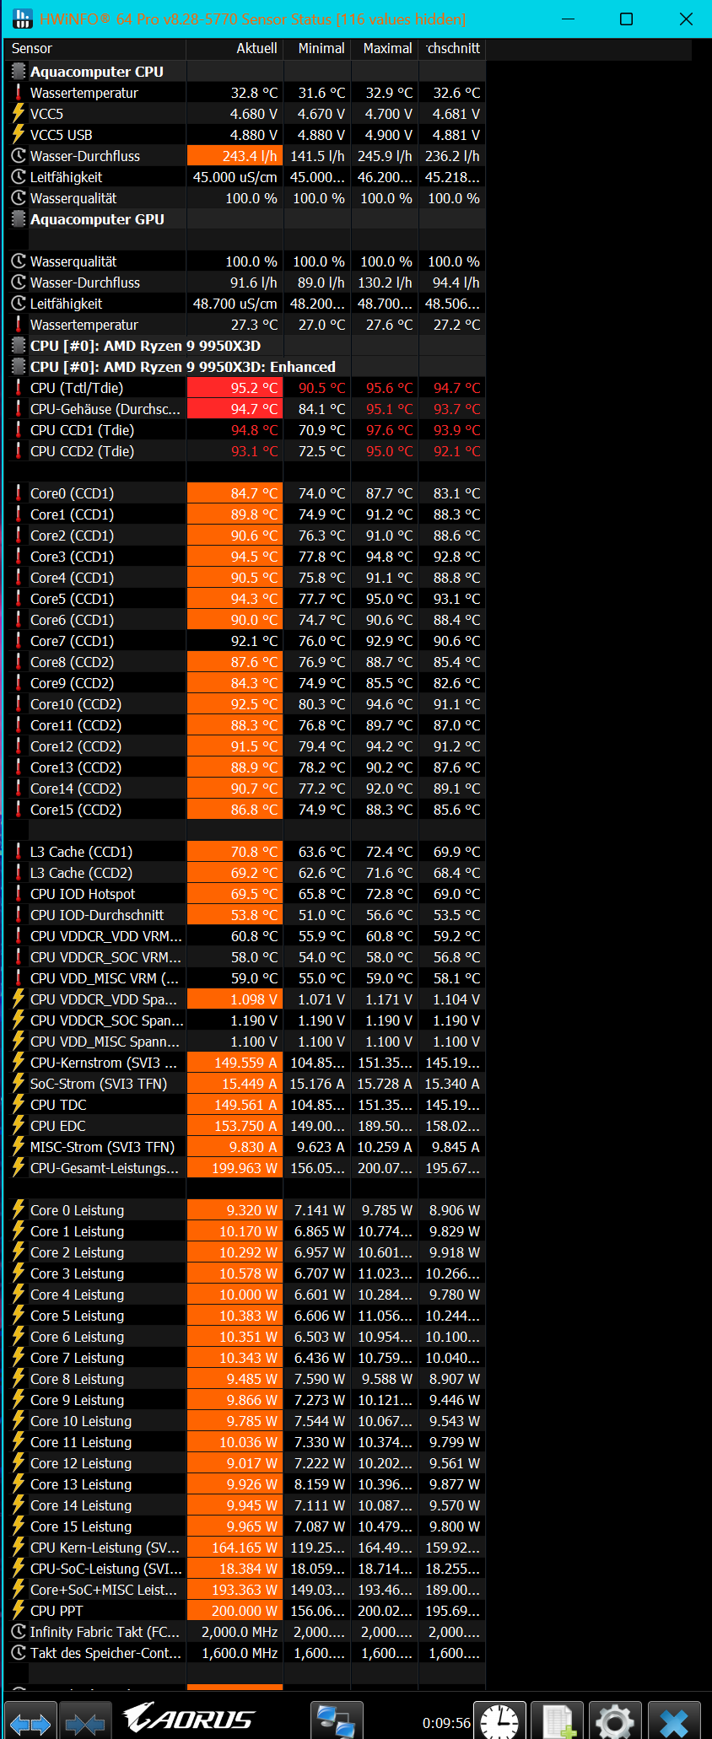
Task: Click thermometer icon next to CPU (Tctl/Tdie)
Action: pyautogui.click(x=19, y=388)
